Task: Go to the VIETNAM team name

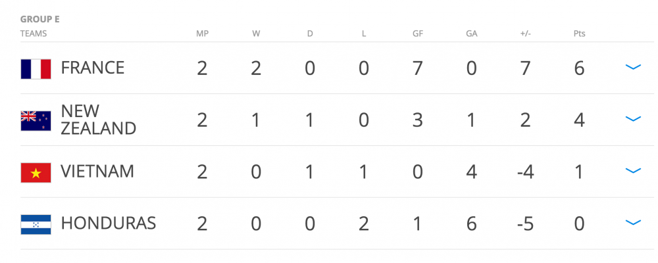Action: pyautogui.click(x=97, y=172)
